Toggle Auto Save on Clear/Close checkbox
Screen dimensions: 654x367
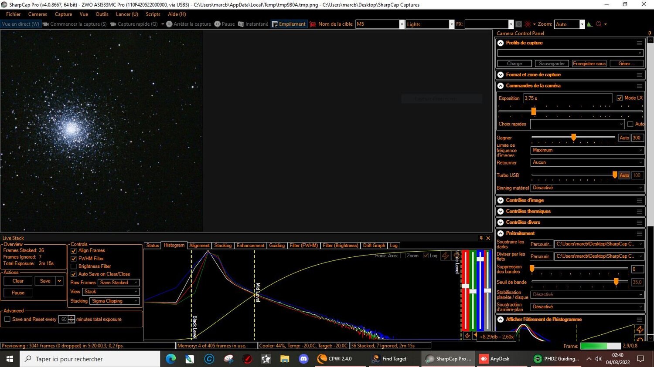[x=74, y=274]
